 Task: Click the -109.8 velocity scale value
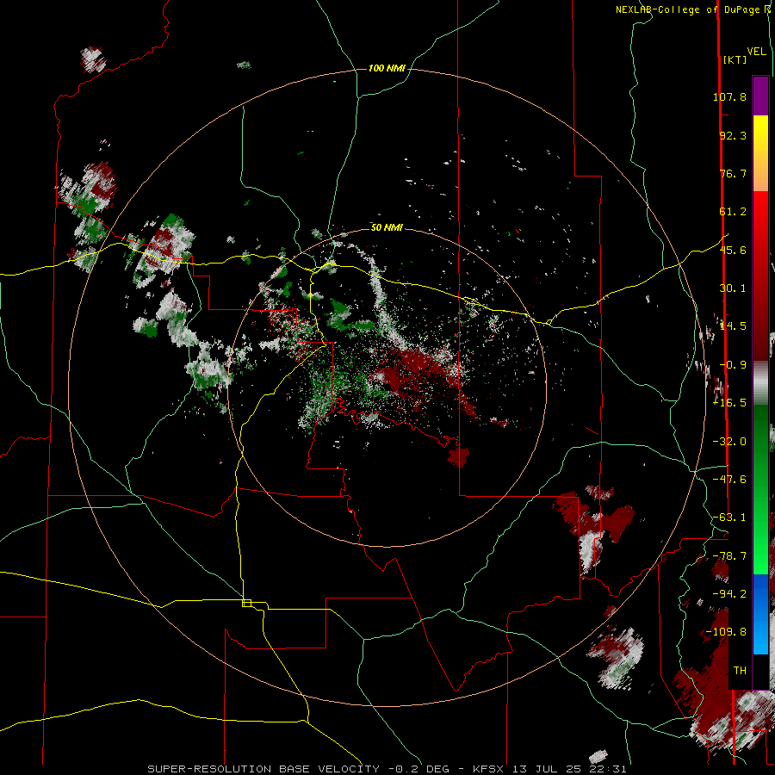727,632
